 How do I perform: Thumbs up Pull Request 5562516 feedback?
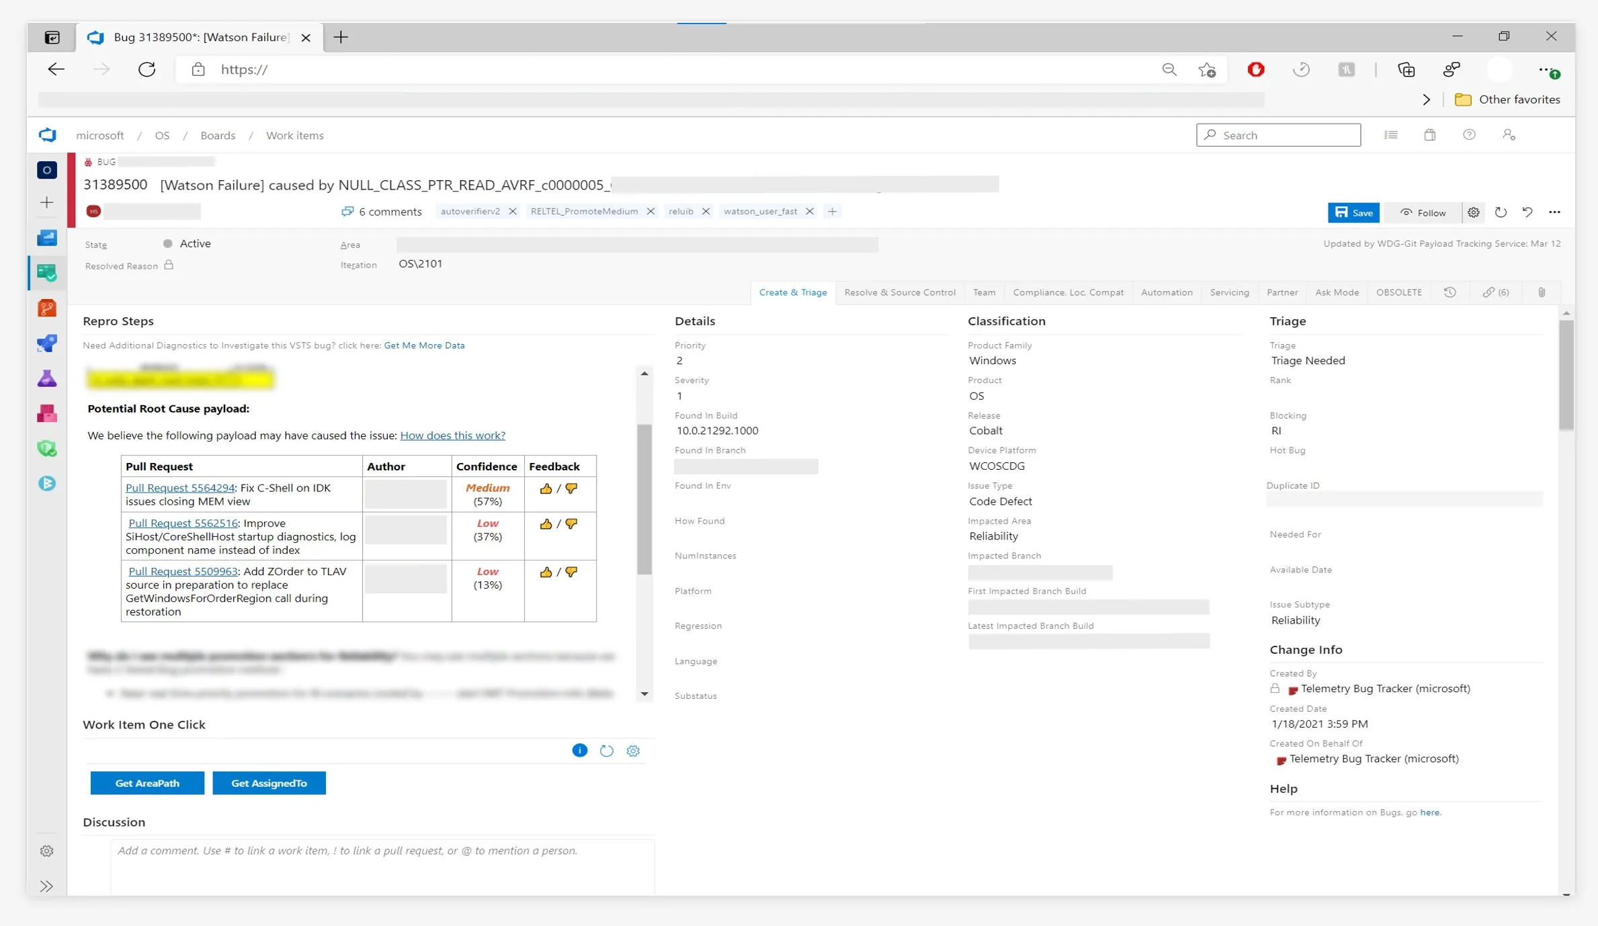coord(546,523)
